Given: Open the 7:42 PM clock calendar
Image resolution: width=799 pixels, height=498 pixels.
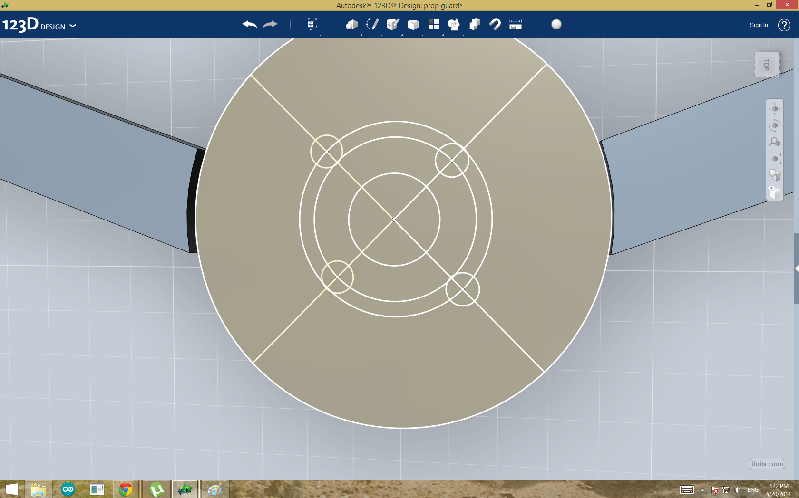Looking at the screenshot, I should (x=779, y=490).
